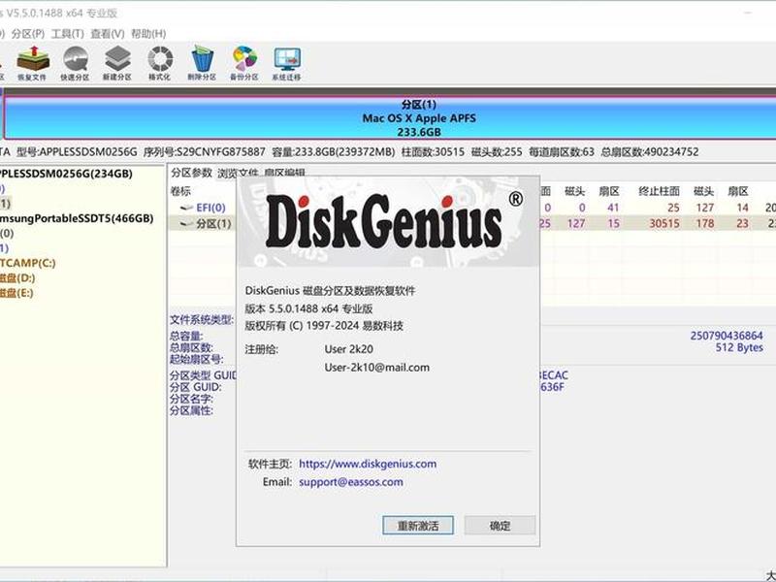
Task: Click the 型号:APPLESSDSM0256G model text
Action: [x=77, y=152]
